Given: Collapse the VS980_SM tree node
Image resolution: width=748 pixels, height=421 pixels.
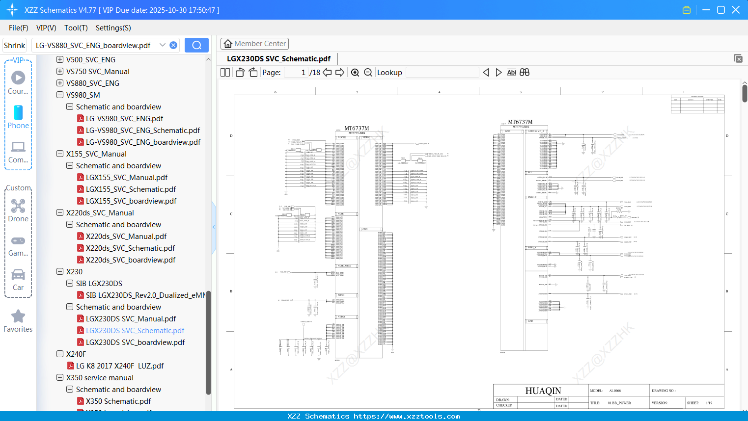Looking at the screenshot, I should 59,95.
